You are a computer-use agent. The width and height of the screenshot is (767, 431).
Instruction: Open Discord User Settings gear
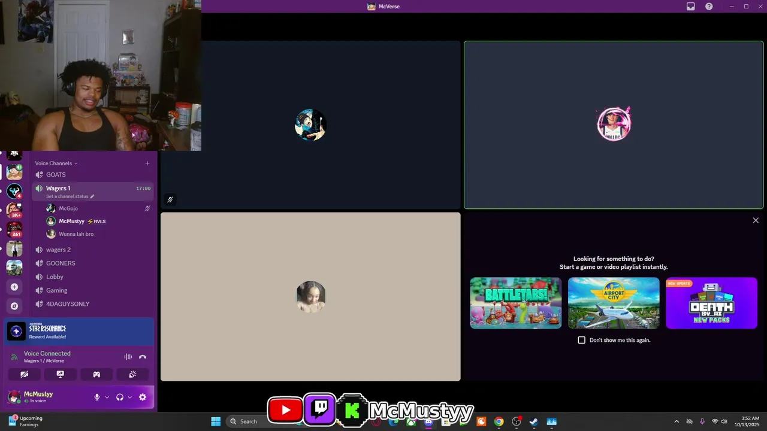click(x=143, y=397)
